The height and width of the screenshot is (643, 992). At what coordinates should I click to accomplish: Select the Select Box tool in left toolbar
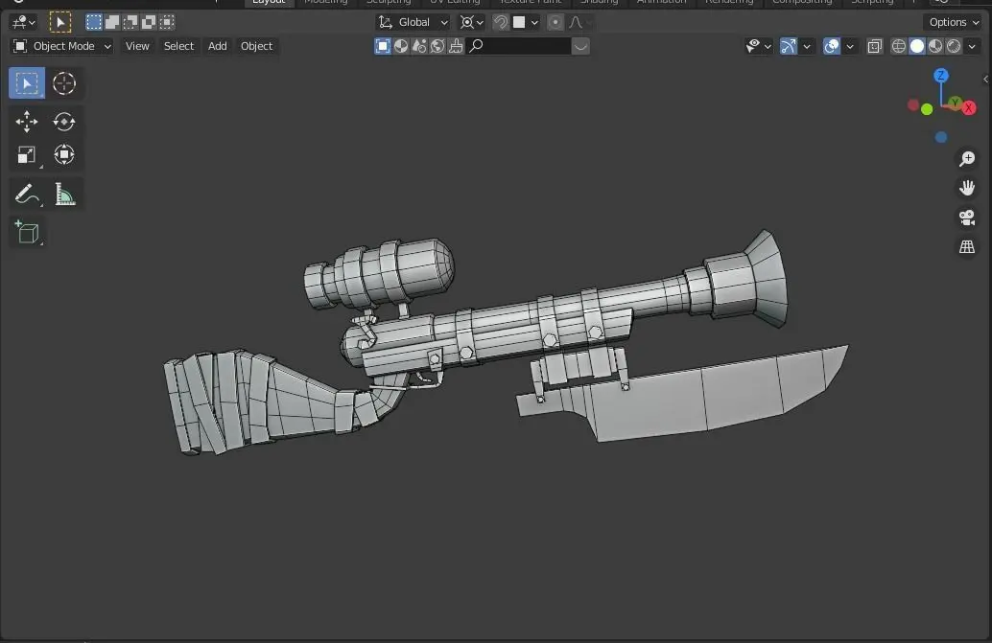pos(27,83)
